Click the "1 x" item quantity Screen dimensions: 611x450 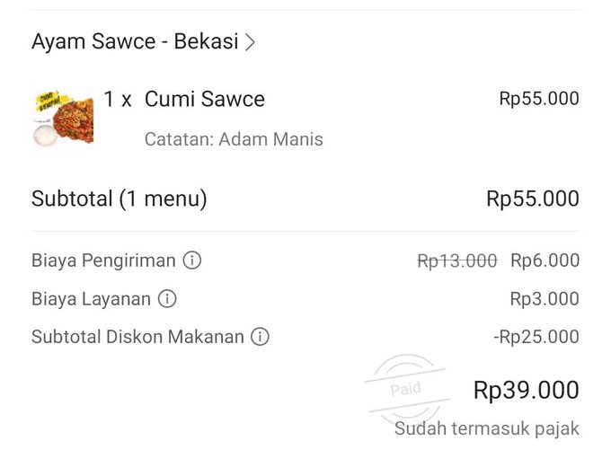(118, 100)
